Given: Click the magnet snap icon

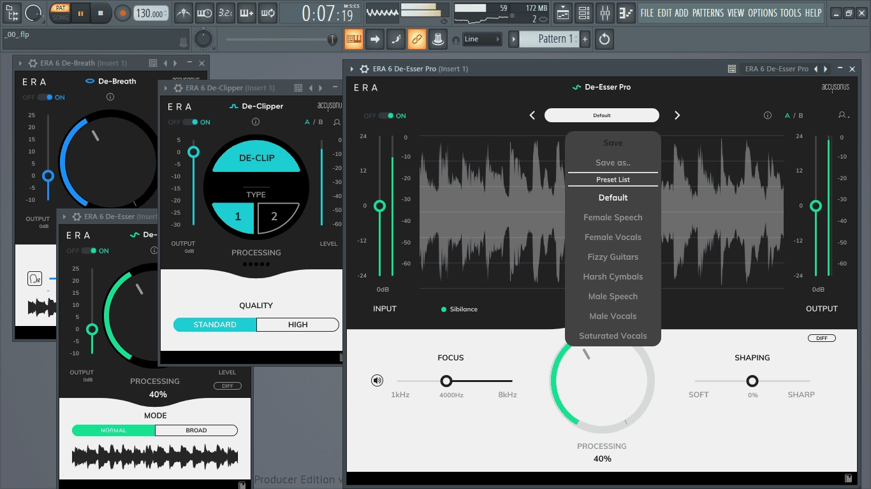Looking at the screenshot, I should (456, 39).
